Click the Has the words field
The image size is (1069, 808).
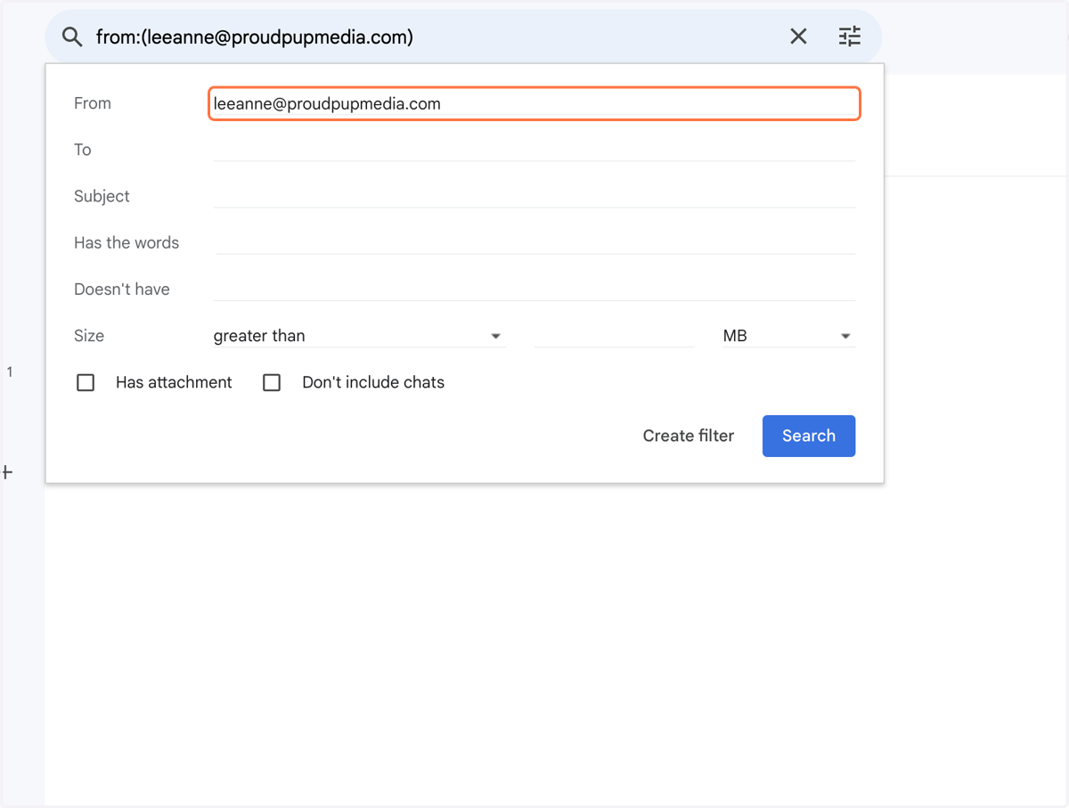tap(534, 242)
